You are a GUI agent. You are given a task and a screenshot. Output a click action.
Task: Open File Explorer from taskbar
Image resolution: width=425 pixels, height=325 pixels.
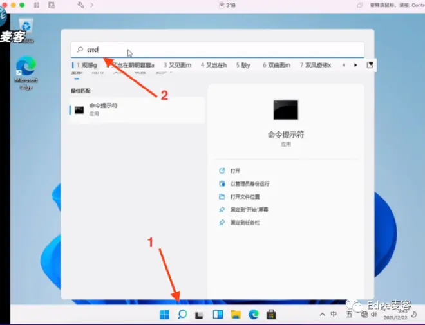pos(236,315)
